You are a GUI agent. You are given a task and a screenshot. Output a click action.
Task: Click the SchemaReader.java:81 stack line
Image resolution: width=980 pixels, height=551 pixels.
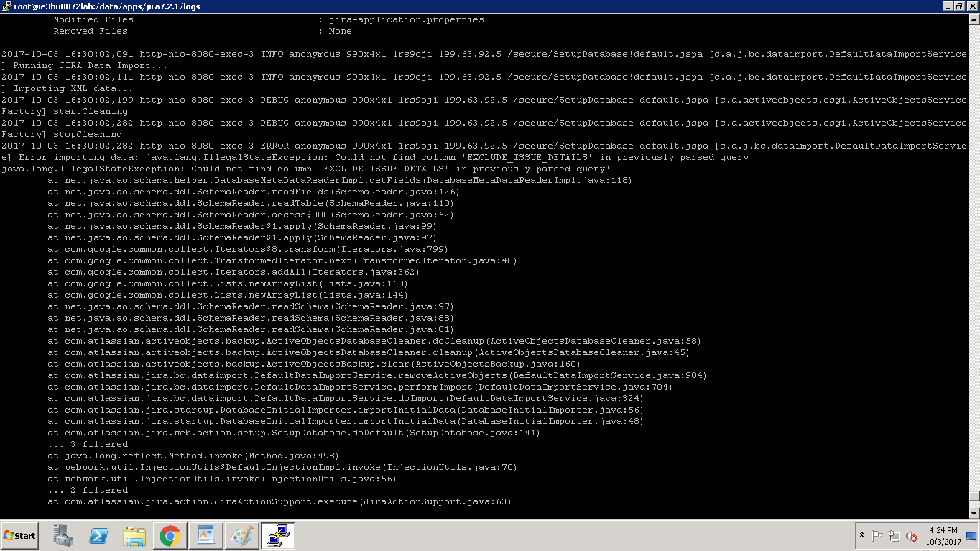click(x=251, y=329)
